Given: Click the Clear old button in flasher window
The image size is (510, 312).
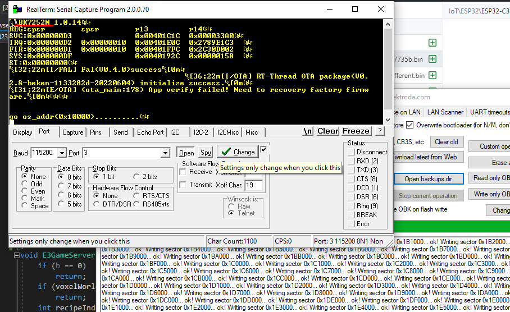Looking at the screenshot, I should click(446, 142).
